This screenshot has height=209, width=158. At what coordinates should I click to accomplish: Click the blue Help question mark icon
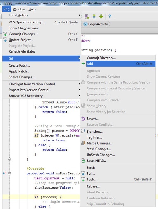pyautogui.click(x=110, y=16)
